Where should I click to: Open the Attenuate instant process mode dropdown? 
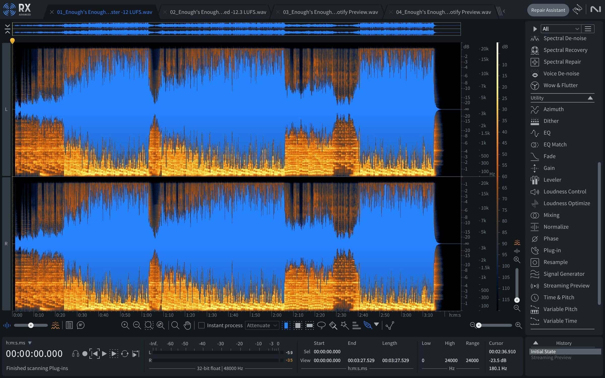click(x=262, y=325)
